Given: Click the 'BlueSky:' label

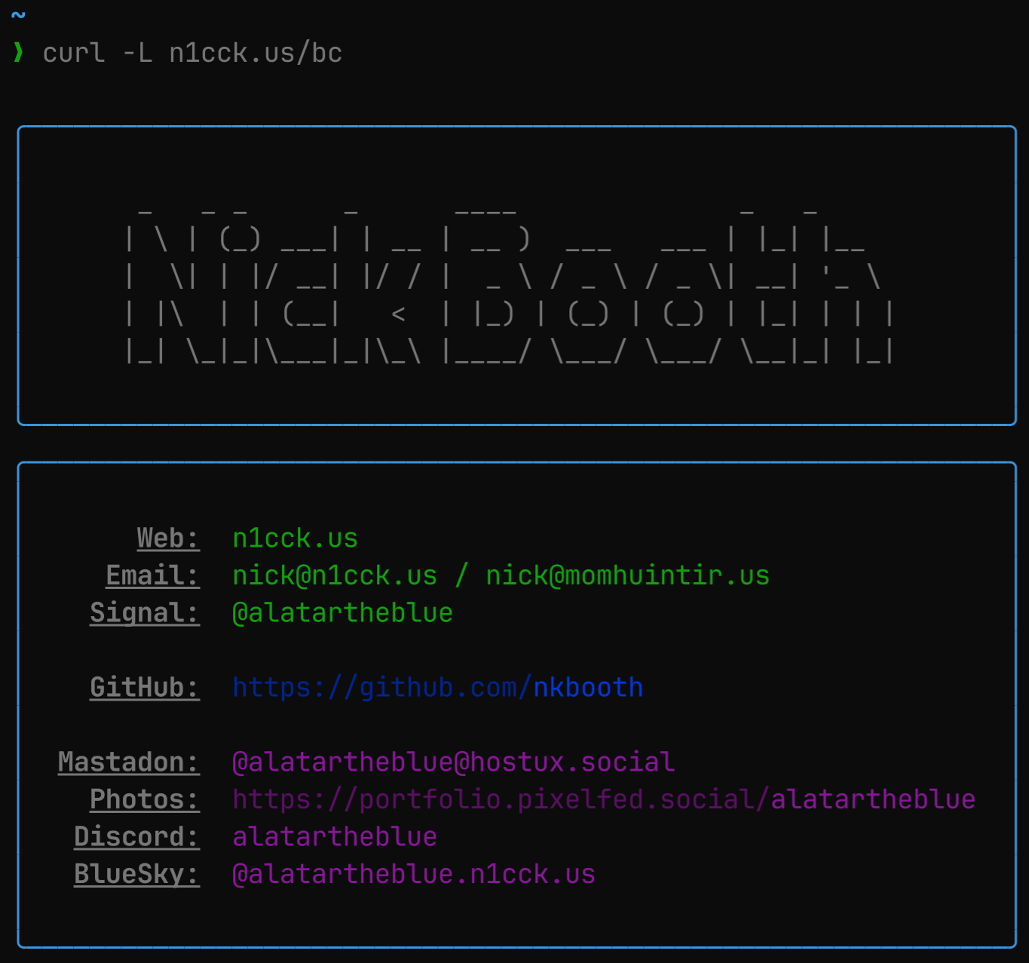Looking at the screenshot, I should point(136,874).
